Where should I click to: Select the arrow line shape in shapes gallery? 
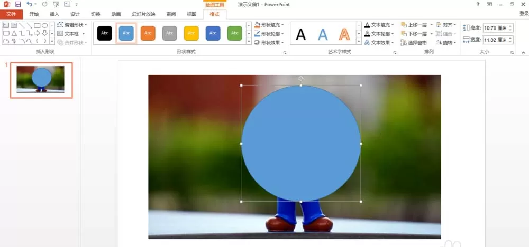pyautogui.click(x=29, y=25)
